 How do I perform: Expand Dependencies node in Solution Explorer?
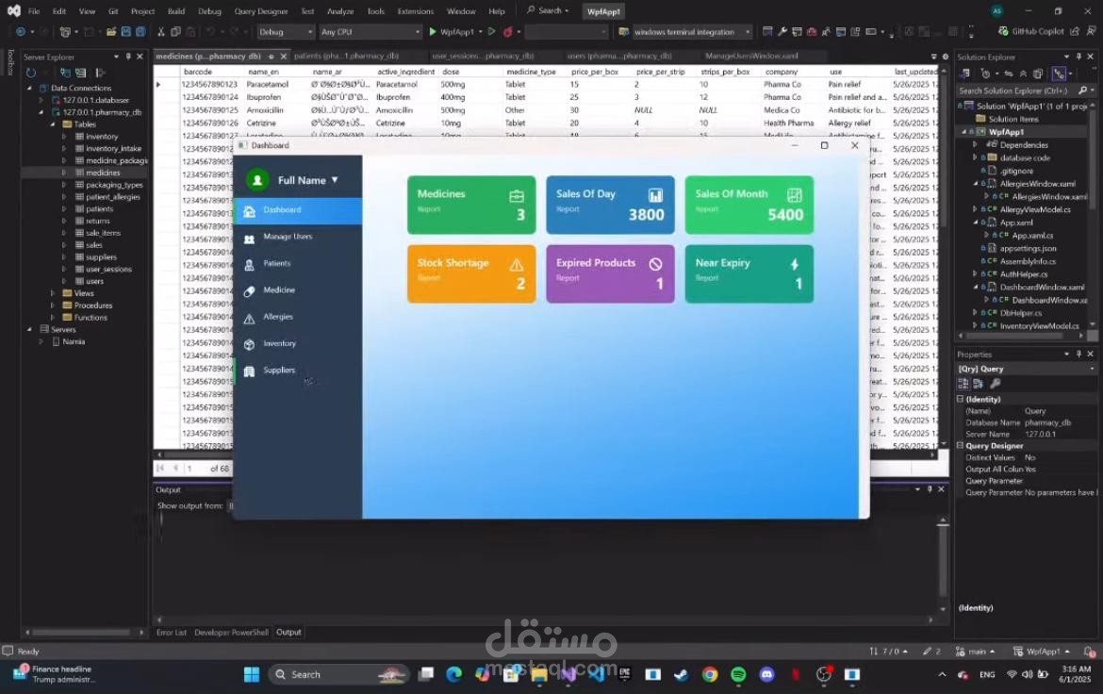975,144
